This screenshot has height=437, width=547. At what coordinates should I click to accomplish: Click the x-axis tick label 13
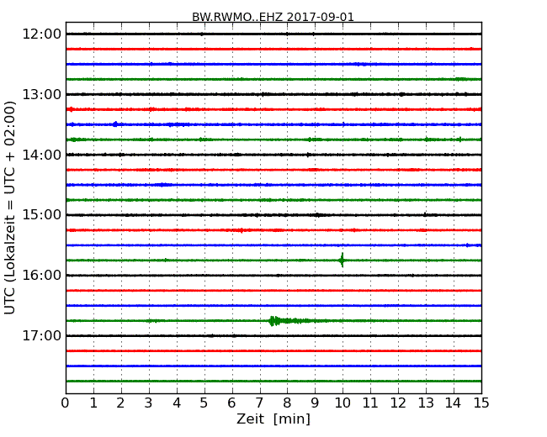pos(426,403)
